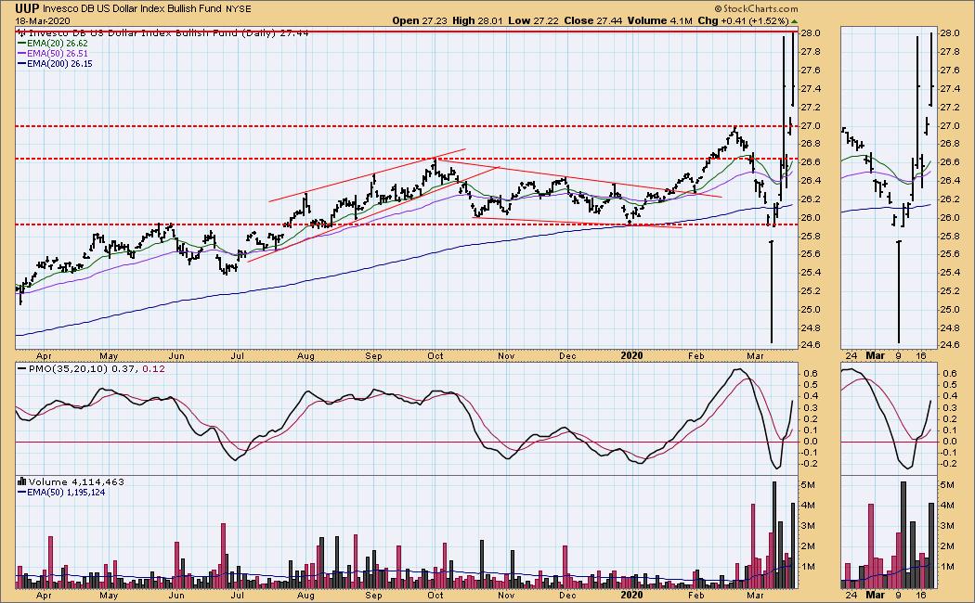975x603 pixels.
Task: Click the Dec label below the volume panel
Action: (x=567, y=595)
